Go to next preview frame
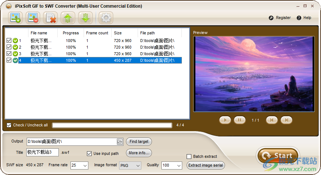 (x=286, y=120)
